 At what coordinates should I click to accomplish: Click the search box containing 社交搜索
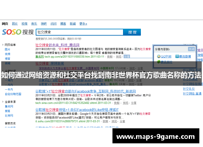click(x=80, y=32)
